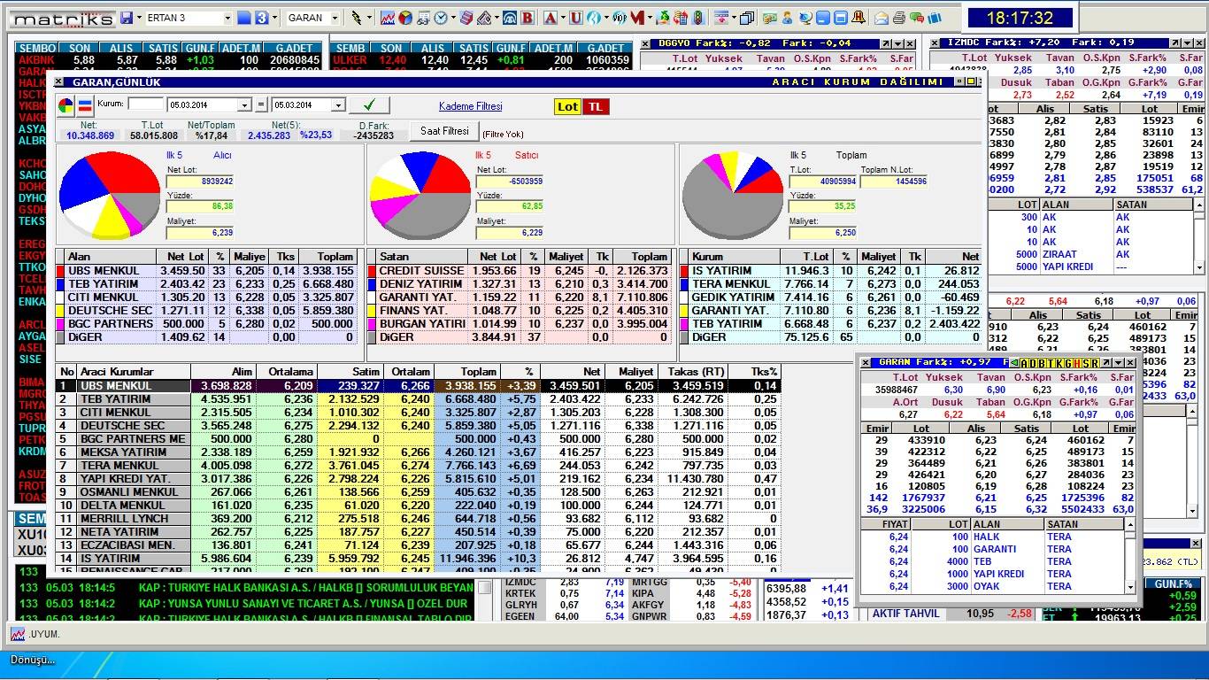Click the red bold B toolbar icon
Screen dimensions: 1209x680
click(527, 18)
